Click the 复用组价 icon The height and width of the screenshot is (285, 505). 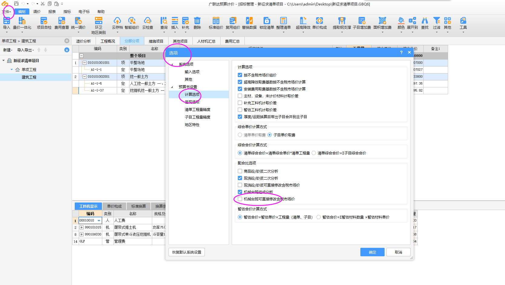tap(233, 21)
